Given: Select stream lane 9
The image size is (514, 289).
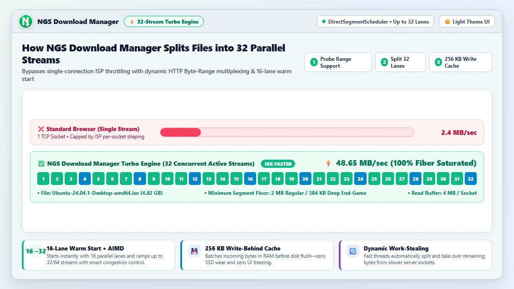Looking at the screenshot, I should point(154,179).
